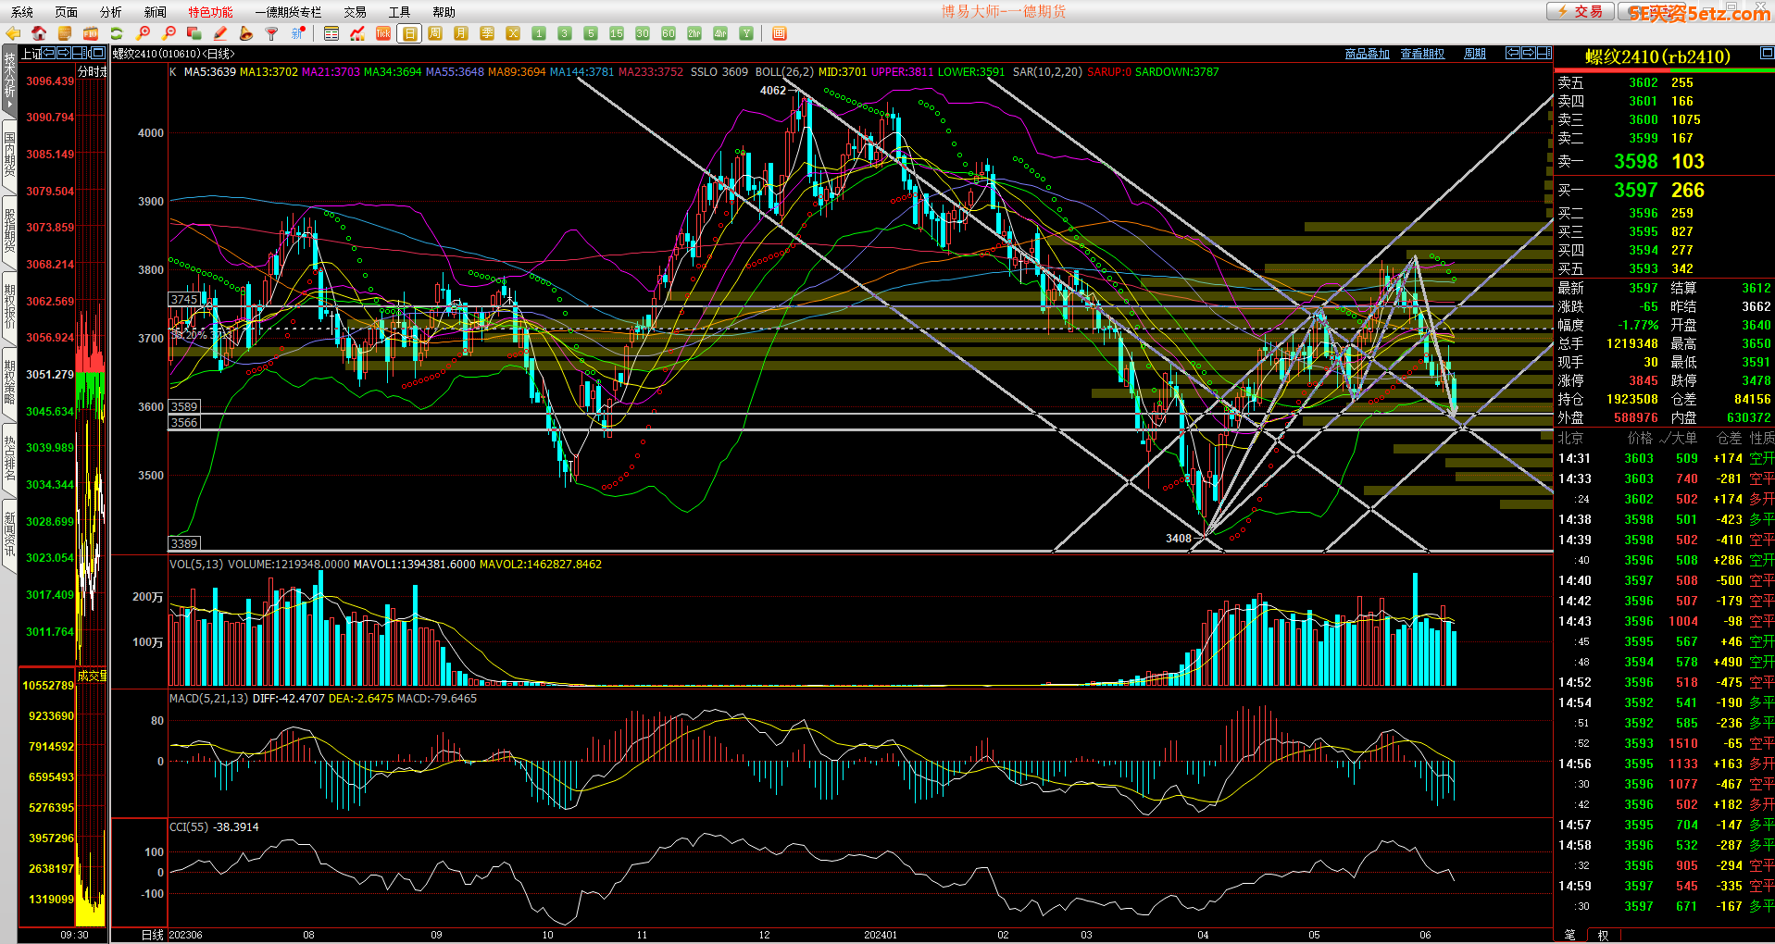1775x944 pixels.
Task: Expand the quote panel maximize box icon
Action: (x=1767, y=54)
